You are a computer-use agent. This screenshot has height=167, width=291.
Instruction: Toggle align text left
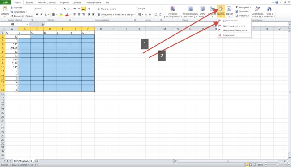point(75,14)
